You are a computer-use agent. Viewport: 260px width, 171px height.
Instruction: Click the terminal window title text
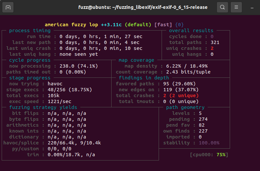point(143,7)
